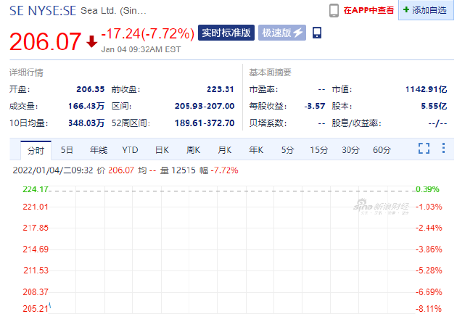457x314 pixels.
Task: Click the timestamp Jan 04 09:32AM EST
Action: [141, 49]
